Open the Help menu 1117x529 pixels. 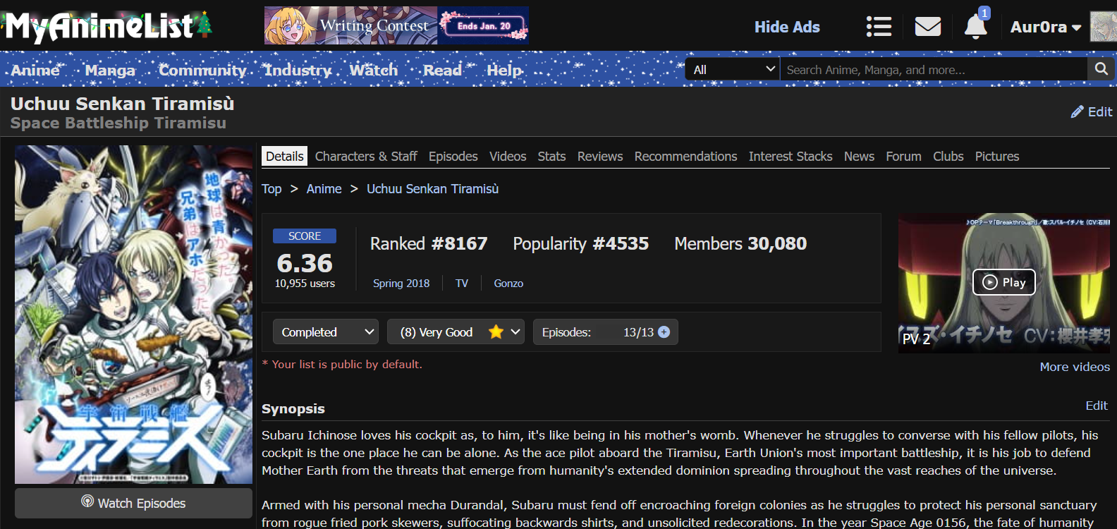tap(505, 70)
